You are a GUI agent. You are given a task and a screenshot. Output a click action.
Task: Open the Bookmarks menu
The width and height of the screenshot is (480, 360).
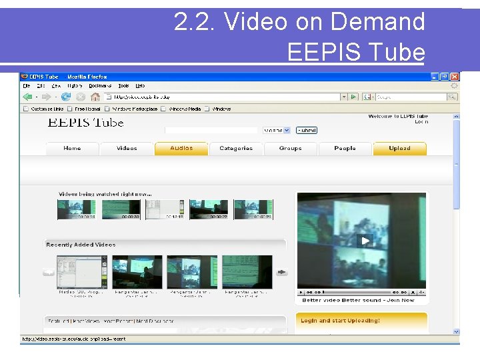click(100, 86)
